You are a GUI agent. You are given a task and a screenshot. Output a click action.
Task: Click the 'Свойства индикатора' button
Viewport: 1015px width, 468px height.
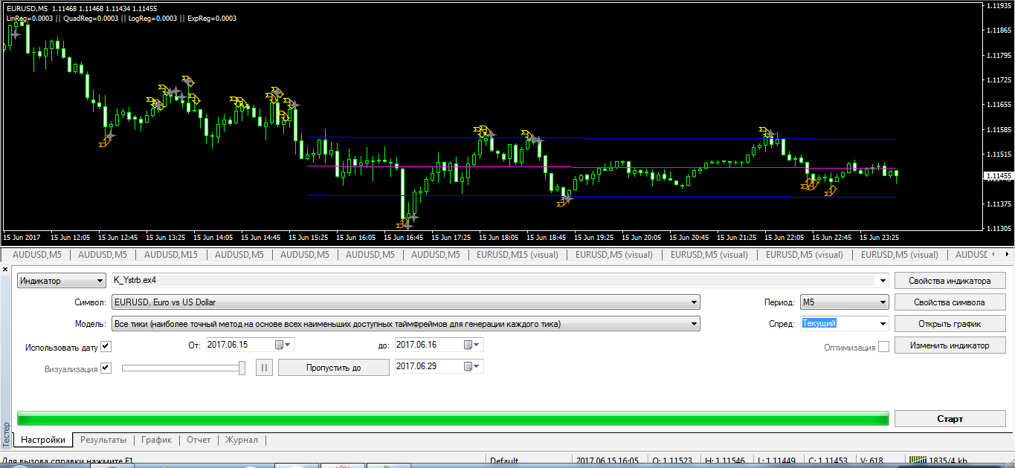(951, 281)
